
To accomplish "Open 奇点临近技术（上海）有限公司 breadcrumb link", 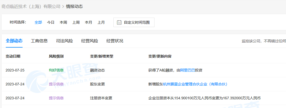I will (x=31, y=7).
